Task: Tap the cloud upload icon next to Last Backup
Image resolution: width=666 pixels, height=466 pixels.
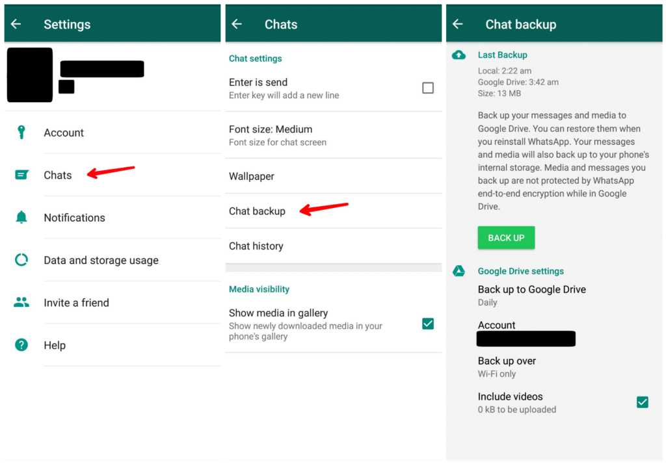Action: click(x=459, y=55)
